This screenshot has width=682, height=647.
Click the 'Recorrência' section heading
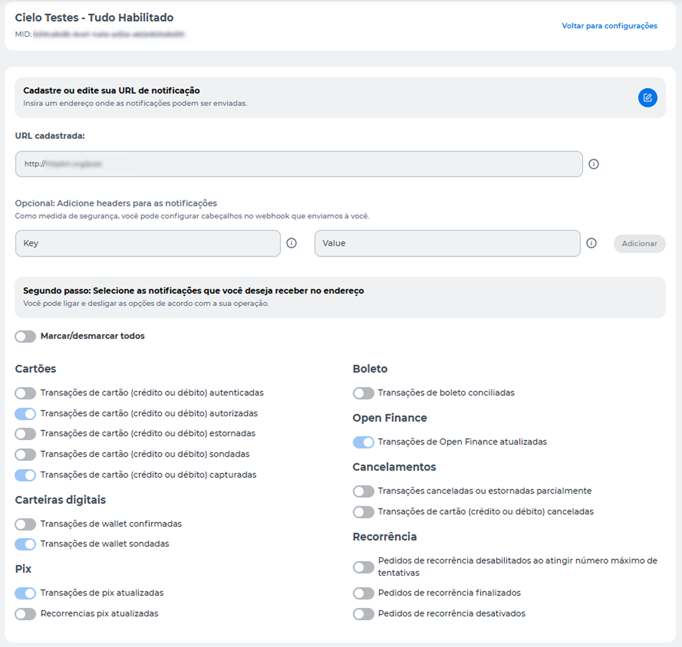(384, 537)
